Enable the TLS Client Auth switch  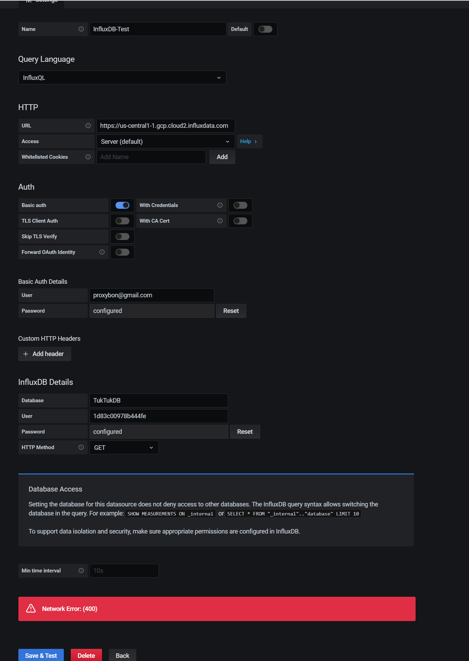pyautogui.click(x=122, y=221)
